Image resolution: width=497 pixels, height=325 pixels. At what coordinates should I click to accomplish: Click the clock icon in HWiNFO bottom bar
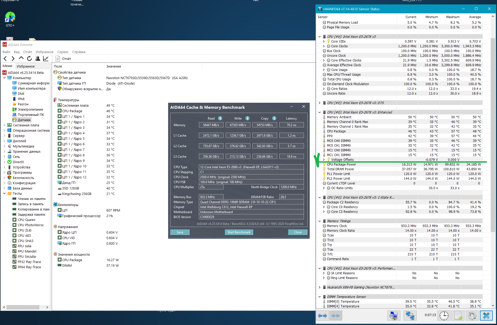click(x=444, y=316)
